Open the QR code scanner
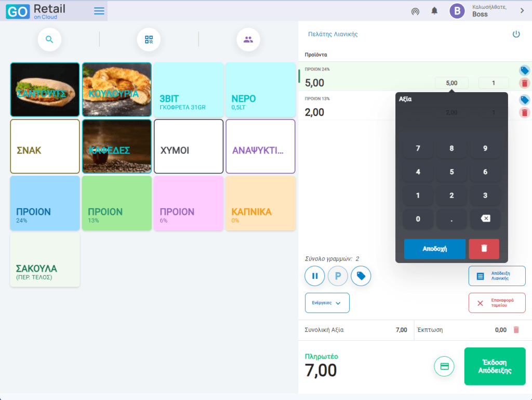Image resolution: width=532 pixels, height=400 pixels. (x=149, y=40)
